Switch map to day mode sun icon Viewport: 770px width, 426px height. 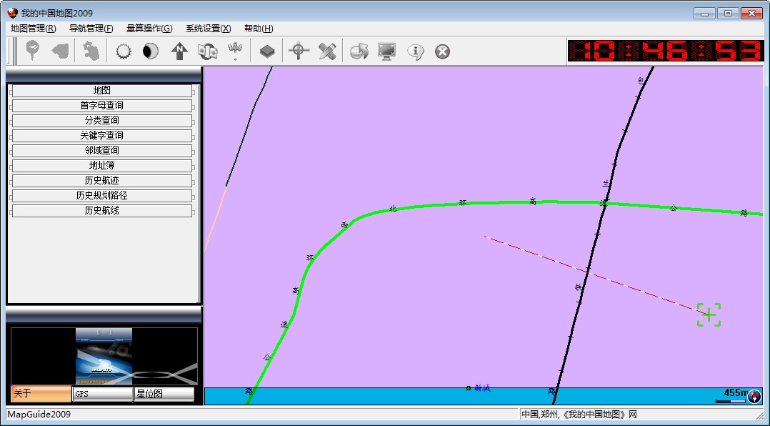(124, 51)
